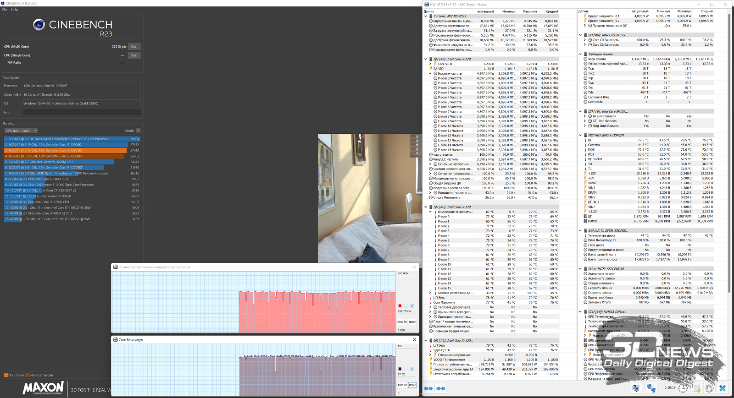Open HWiNFO sensor settings gear icon
This screenshot has height=398, width=734.
tap(709, 388)
